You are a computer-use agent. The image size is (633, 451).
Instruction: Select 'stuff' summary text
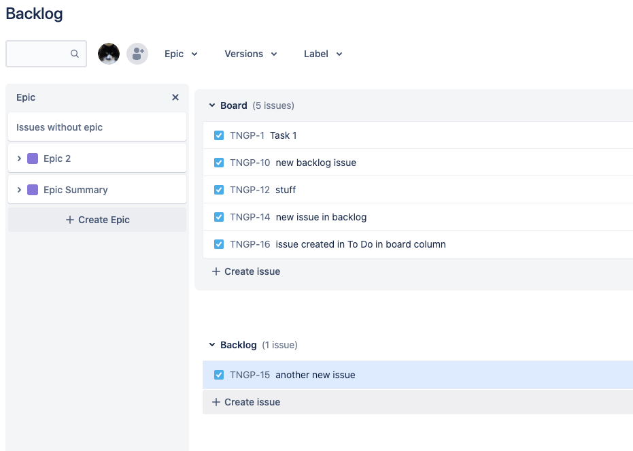[286, 190]
